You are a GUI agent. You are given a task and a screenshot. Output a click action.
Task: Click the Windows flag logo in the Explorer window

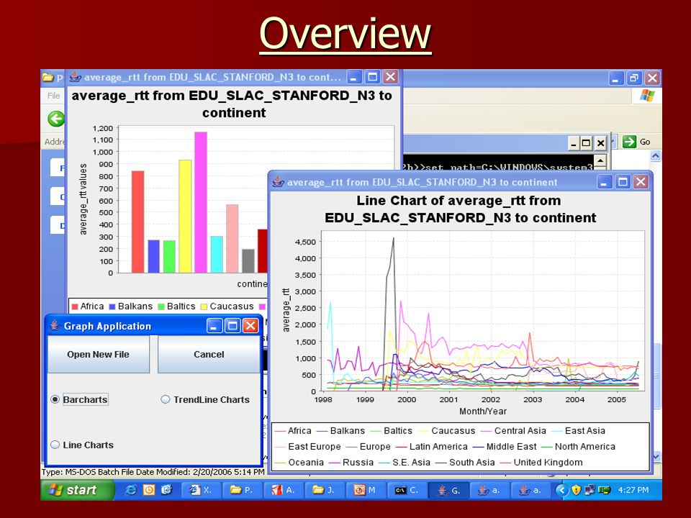click(x=647, y=96)
